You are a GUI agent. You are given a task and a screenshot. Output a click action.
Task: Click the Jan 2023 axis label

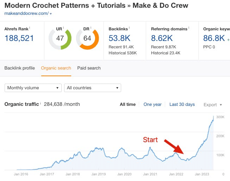(202, 174)
